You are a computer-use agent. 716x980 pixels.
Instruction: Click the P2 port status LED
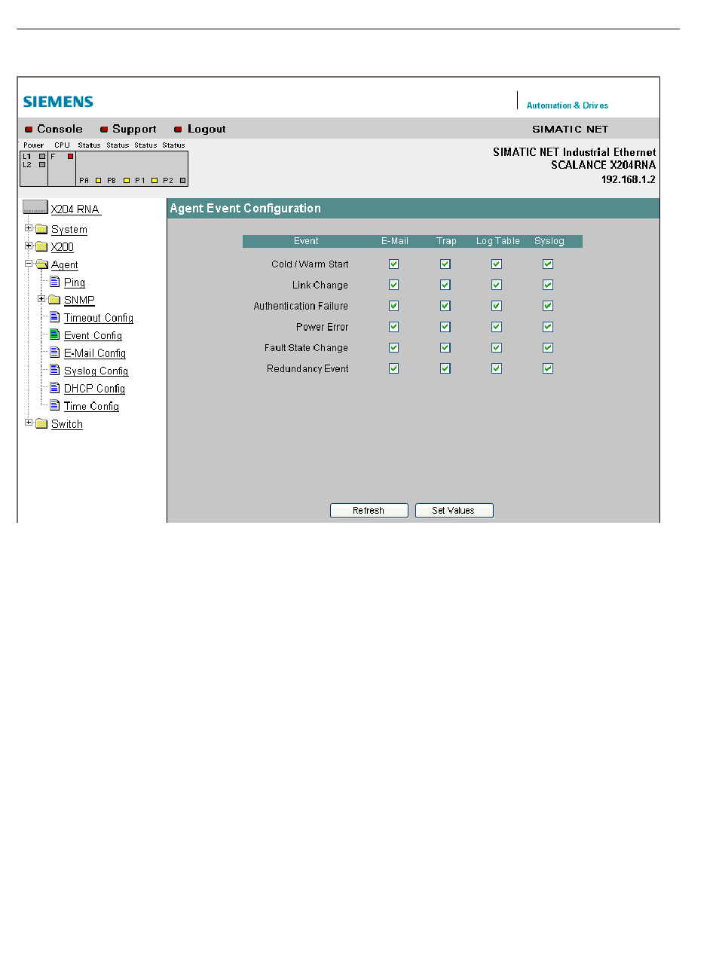(x=182, y=181)
